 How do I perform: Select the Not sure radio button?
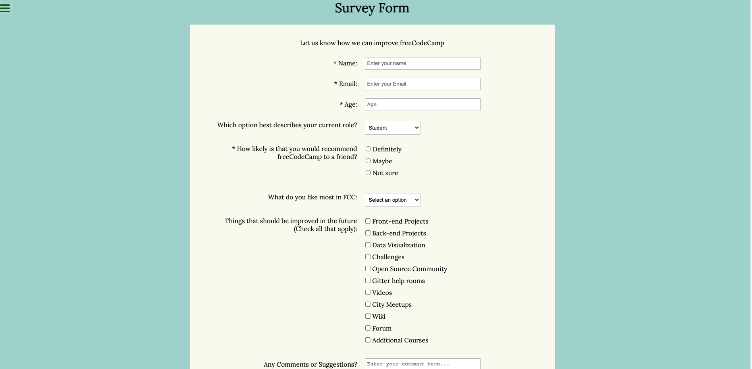click(x=368, y=172)
